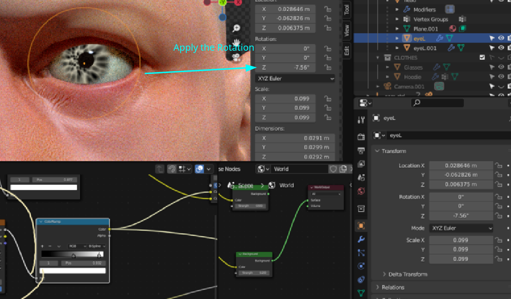Viewport: 511px width, 299px height.
Task: Toggle selectability arrow for eyeL
Action: point(492,38)
